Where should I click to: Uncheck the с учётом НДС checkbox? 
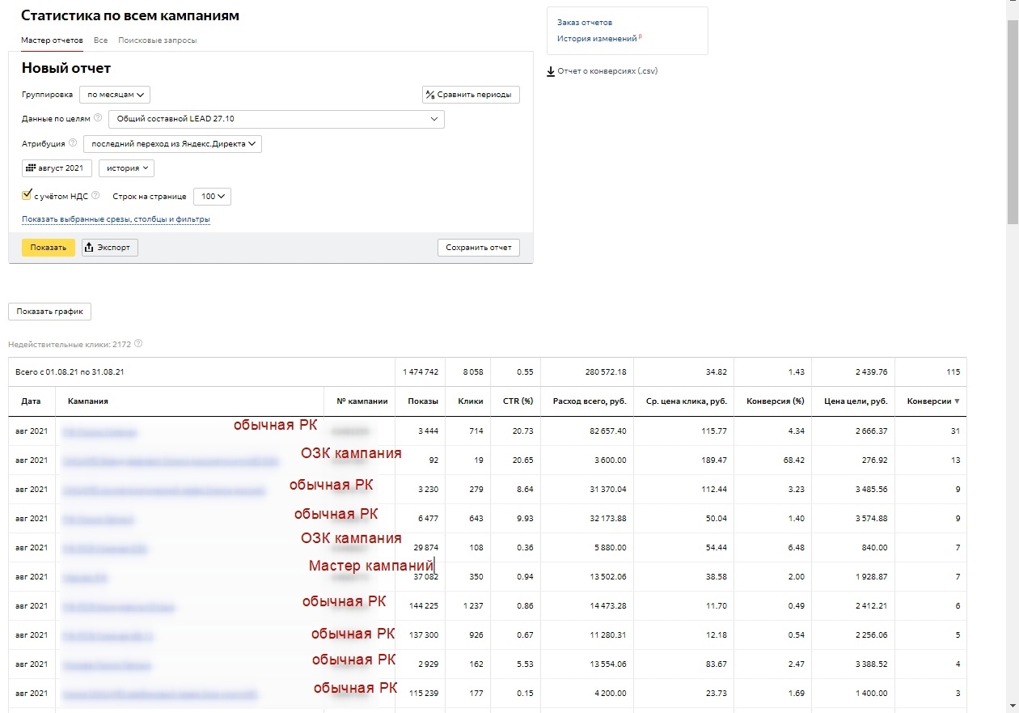(27, 195)
